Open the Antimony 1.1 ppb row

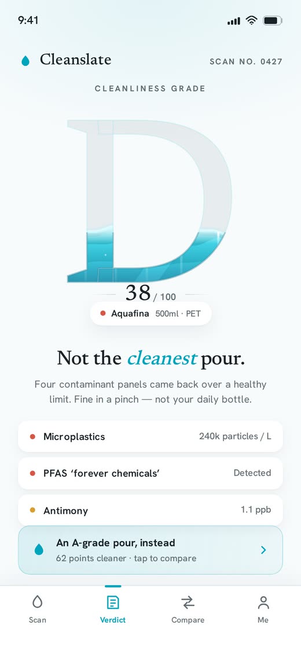click(150, 510)
